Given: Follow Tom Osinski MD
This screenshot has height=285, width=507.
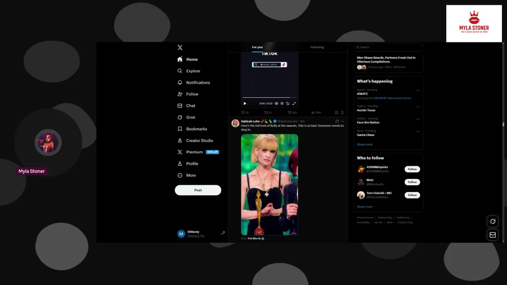Looking at the screenshot, I should (x=412, y=195).
